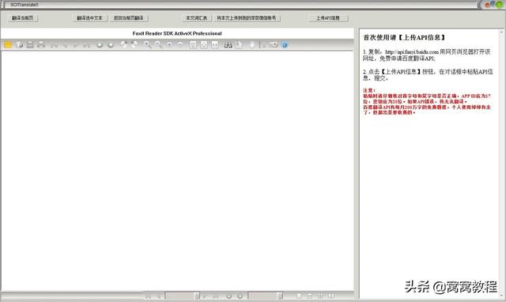Viewport: 506px width, 302px height.
Task: Select single page layout in the bottom bar
Action: pos(299,296)
